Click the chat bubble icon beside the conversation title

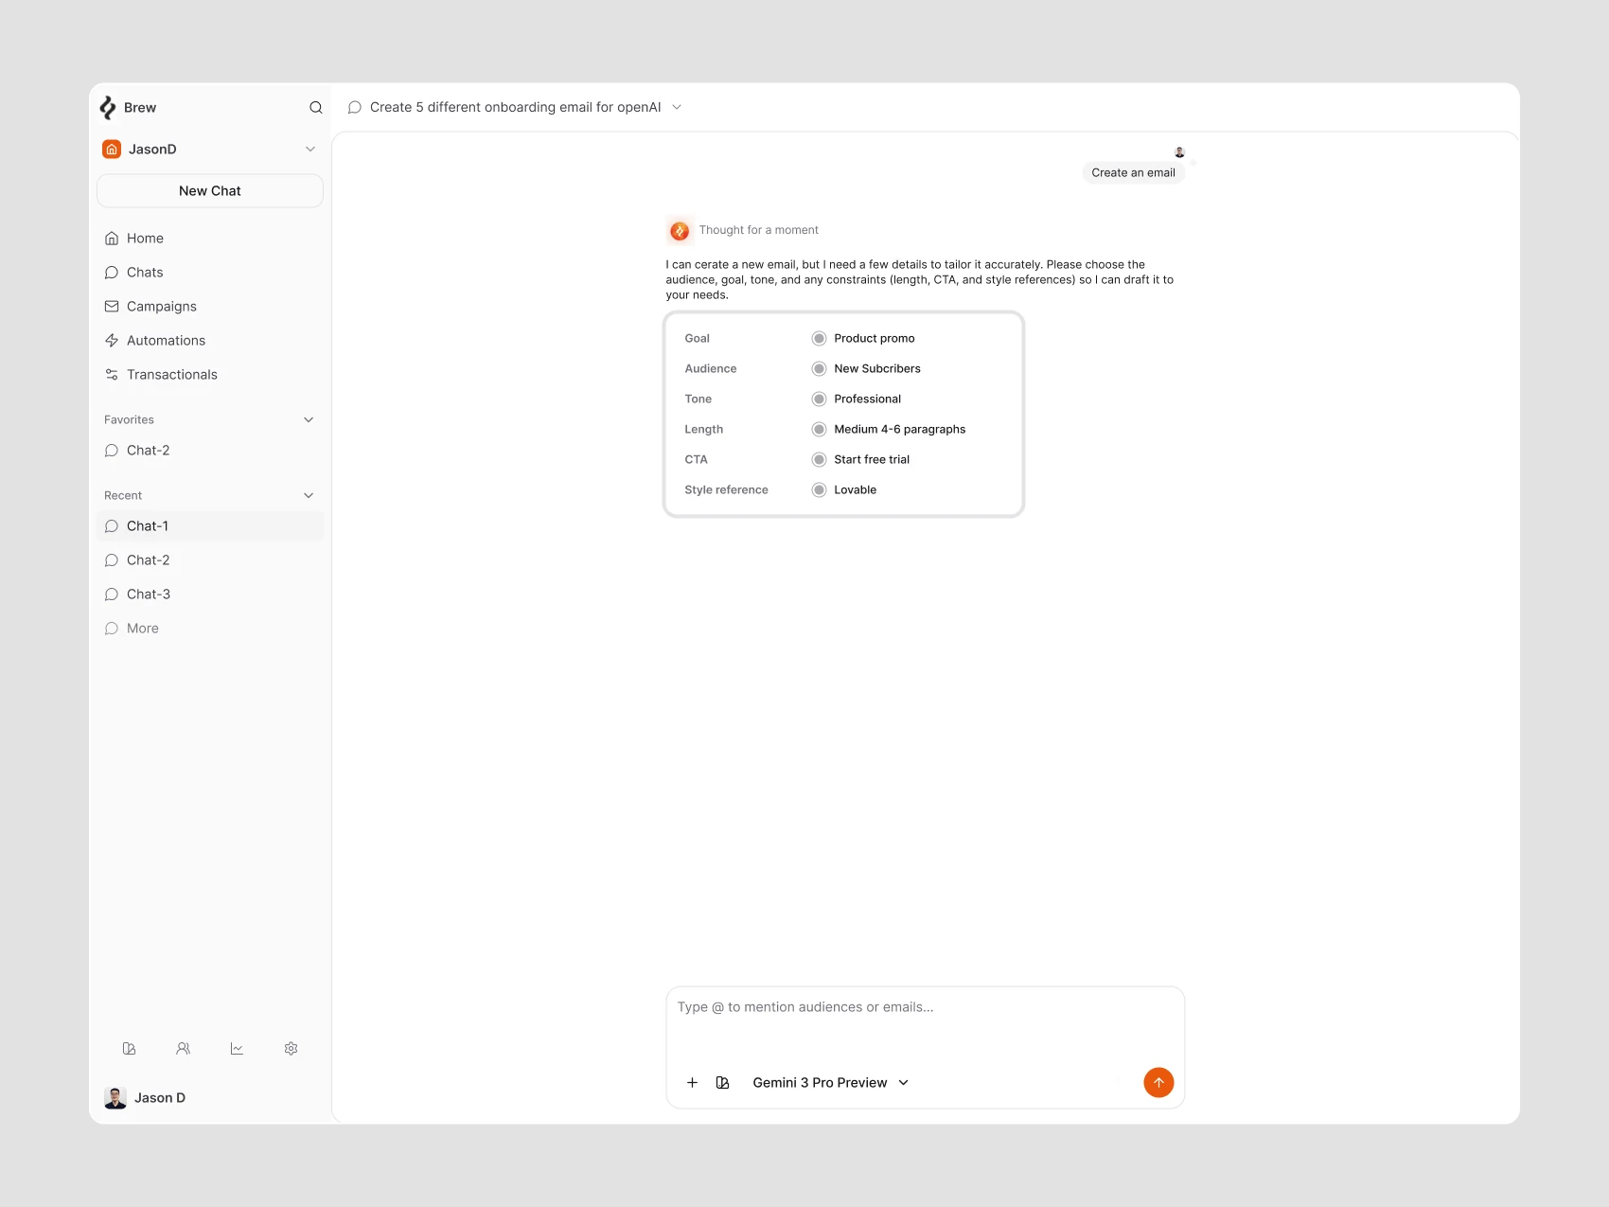pyautogui.click(x=355, y=108)
